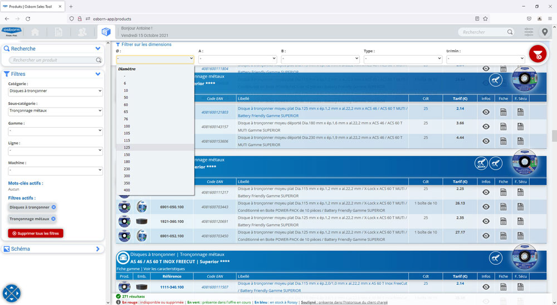This screenshot has height=305, width=557.
Task: Click the range icon of AS 46 INOX FREECUT header
Action: [123, 258]
